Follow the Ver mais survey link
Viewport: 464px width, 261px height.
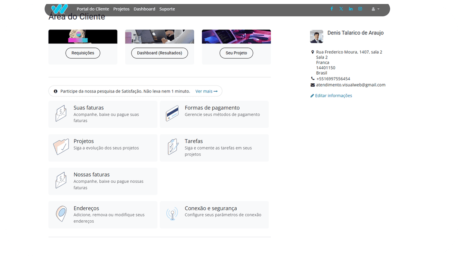pyautogui.click(x=206, y=91)
